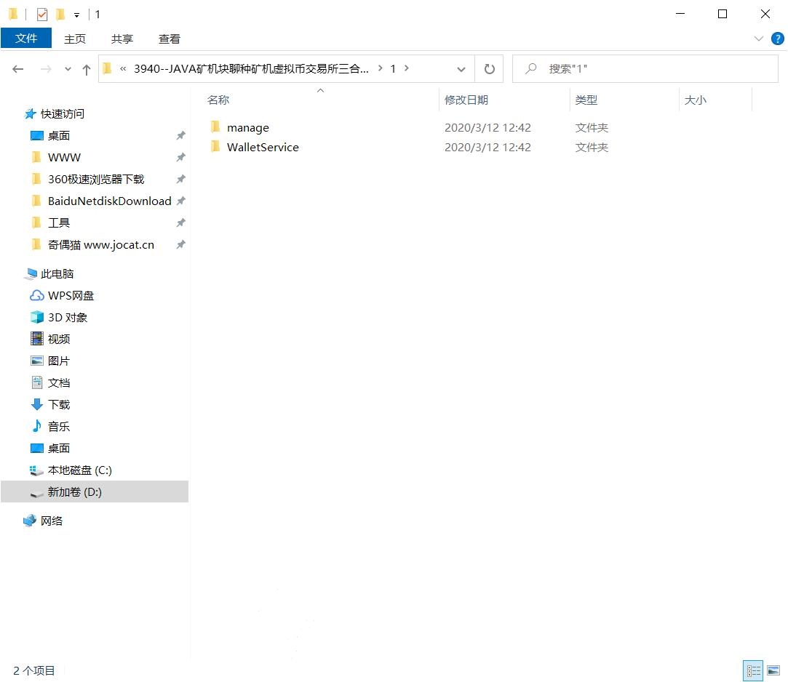
Task: Open the 工具 pinned folder
Action: point(59,222)
